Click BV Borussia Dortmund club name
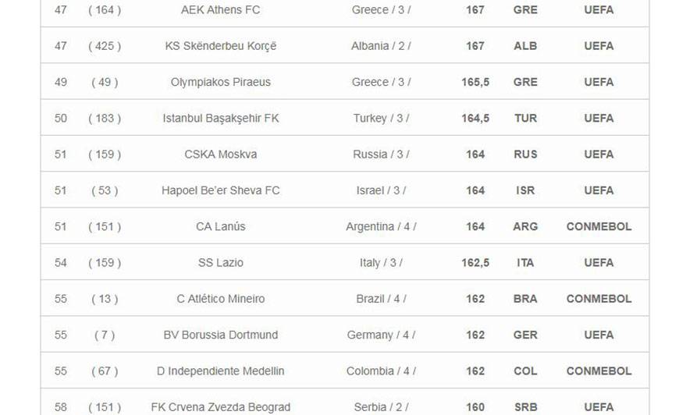Viewport: 690px width, 415px height. click(x=220, y=334)
